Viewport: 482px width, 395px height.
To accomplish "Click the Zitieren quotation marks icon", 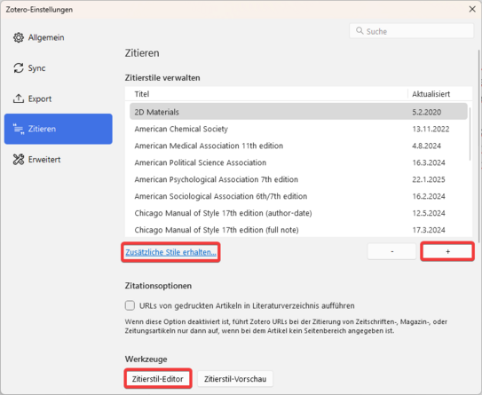I will coord(19,129).
